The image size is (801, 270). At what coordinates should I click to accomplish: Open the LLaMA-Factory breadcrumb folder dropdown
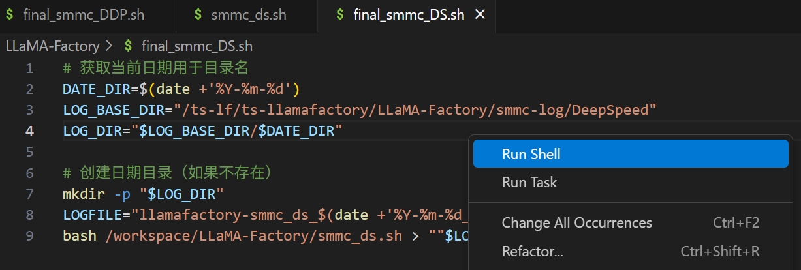(x=52, y=46)
